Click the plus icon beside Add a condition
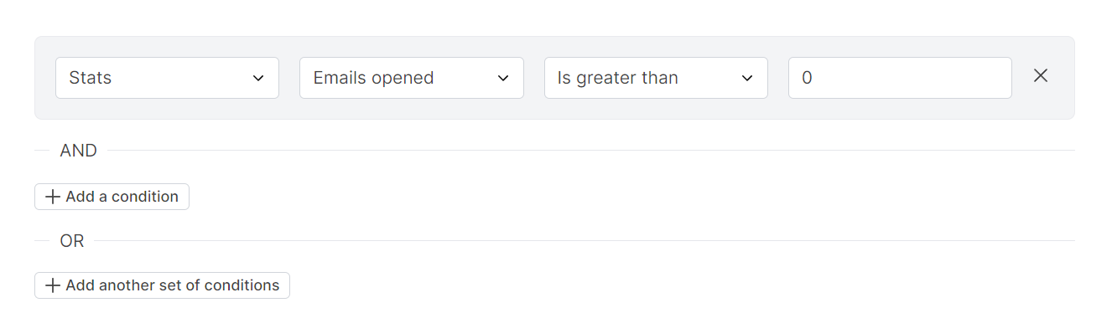Image resolution: width=1112 pixels, height=313 pixels. [53, 197]
